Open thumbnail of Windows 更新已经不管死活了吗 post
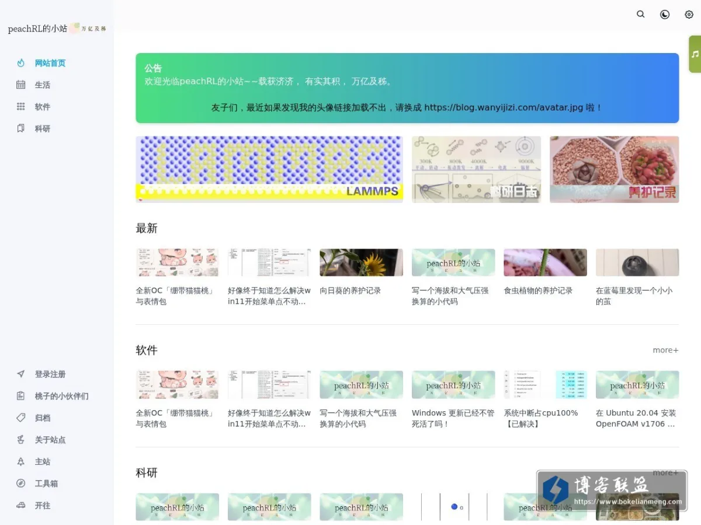 [x=453, y=385]
